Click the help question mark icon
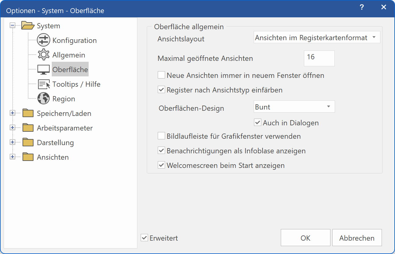The width and height of the screenshot is (395, 254). click(361, 7)
